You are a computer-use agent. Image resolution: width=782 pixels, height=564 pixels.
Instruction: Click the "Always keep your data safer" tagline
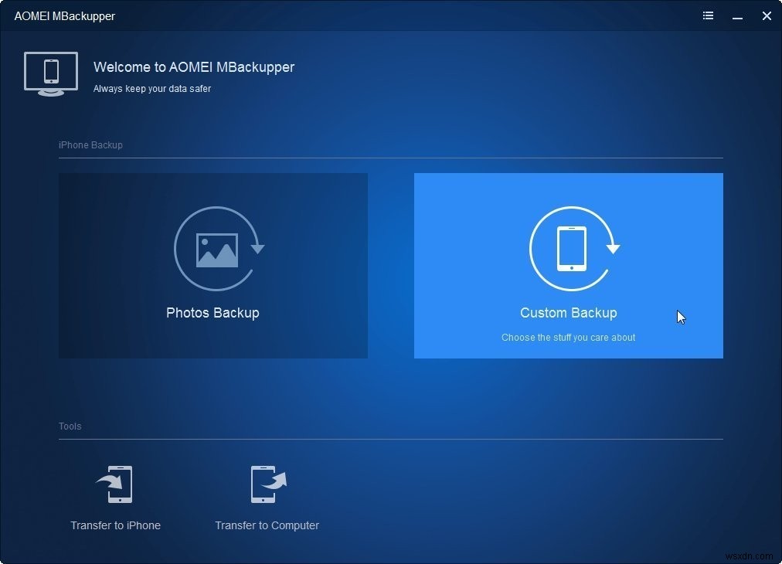(x=152, y=89)
